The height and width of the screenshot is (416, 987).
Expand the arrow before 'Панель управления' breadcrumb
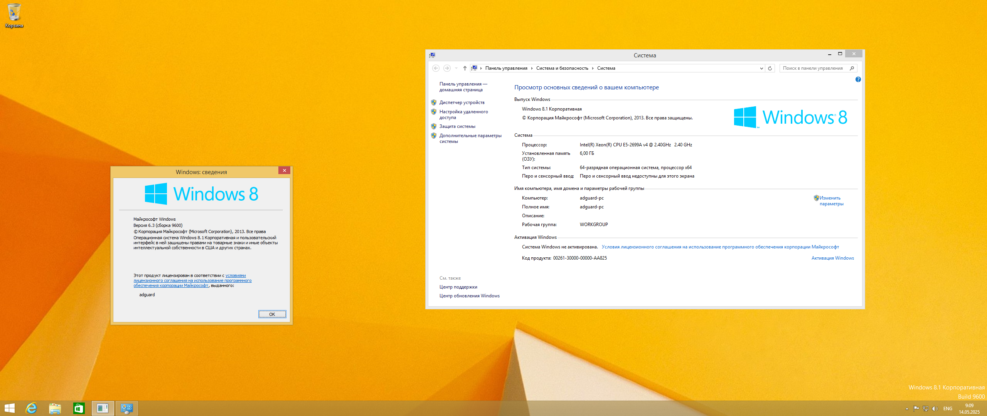(481, 68)
